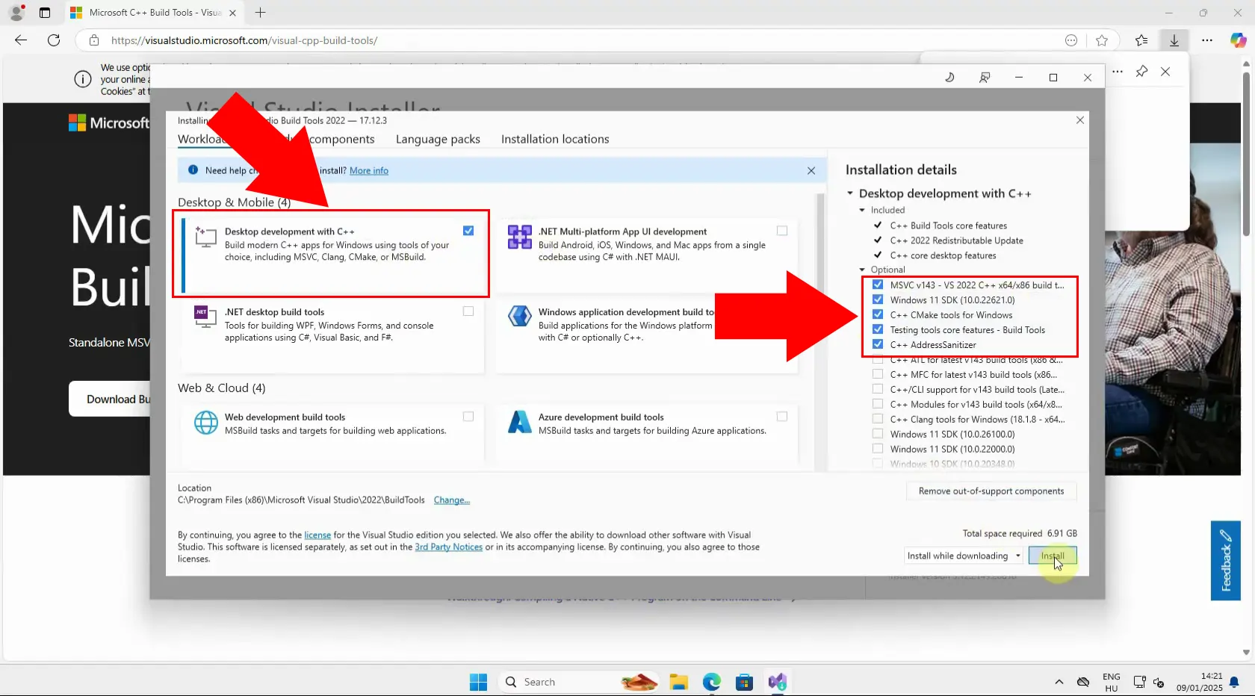Viewport: 1255px width, 696px height.
Task: Open the ENG HU language indicator
Action: [x=1112, y=682]
